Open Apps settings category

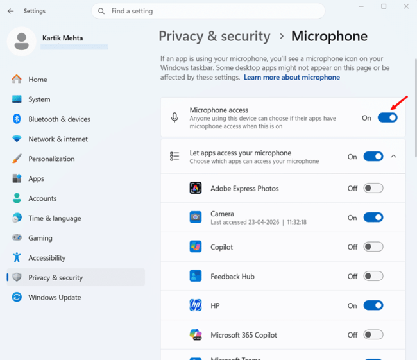coord(76,178)
